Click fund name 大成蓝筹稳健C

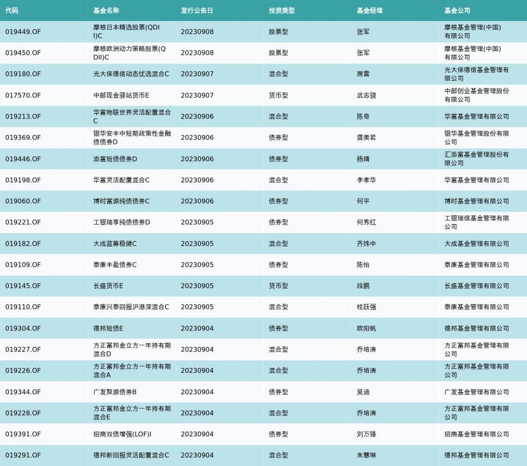pos(115,244)
